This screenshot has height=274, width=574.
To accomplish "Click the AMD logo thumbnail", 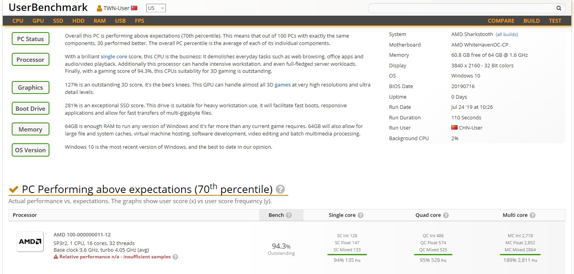I will [30, 242].
